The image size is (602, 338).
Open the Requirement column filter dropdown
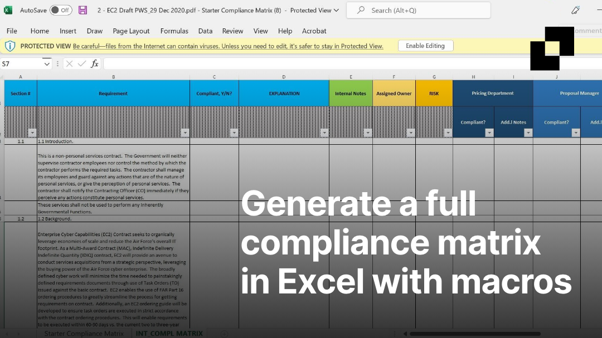[185, 133]
